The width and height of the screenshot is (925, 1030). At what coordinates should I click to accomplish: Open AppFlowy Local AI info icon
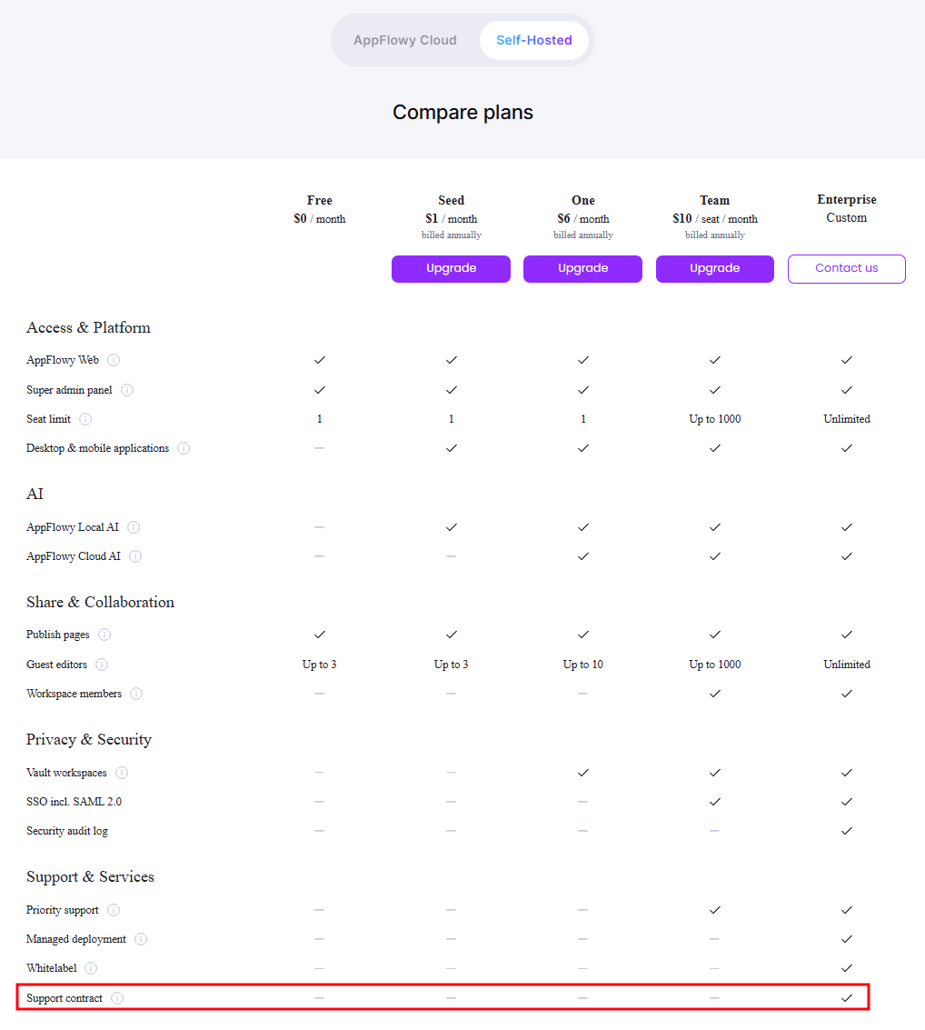134,527
